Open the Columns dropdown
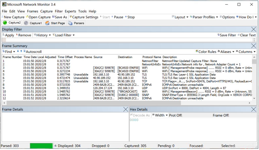Viewport: 259px width, 150px height. tap(246, 52)
